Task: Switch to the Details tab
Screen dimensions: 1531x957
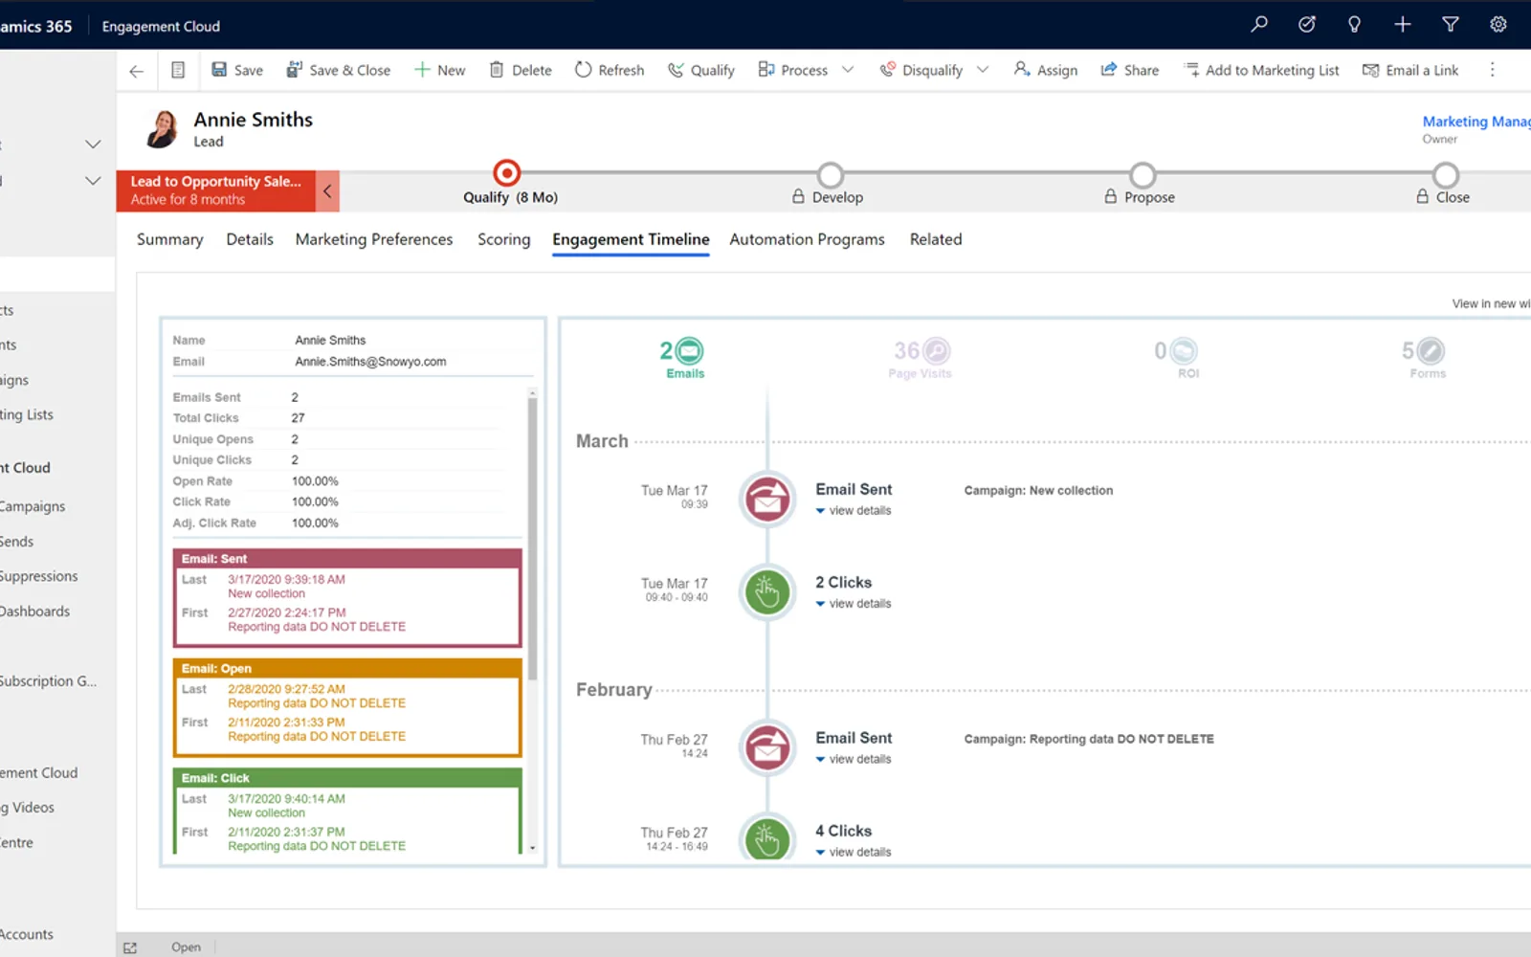Action: point(250,239)
